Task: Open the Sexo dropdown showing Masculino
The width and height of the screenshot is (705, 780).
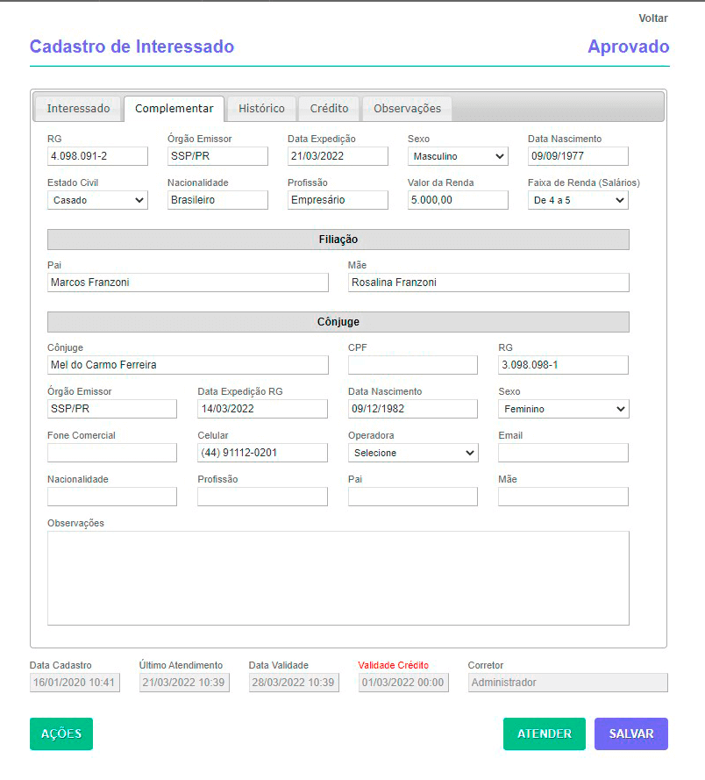Action: pyautogui.click(x=457, y=156)
